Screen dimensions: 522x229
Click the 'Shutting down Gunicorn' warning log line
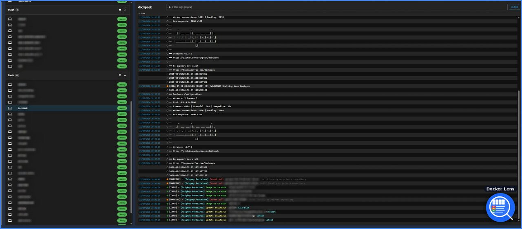pos(328,86)
